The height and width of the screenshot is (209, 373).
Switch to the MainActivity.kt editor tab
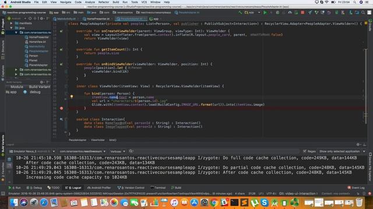66,19
